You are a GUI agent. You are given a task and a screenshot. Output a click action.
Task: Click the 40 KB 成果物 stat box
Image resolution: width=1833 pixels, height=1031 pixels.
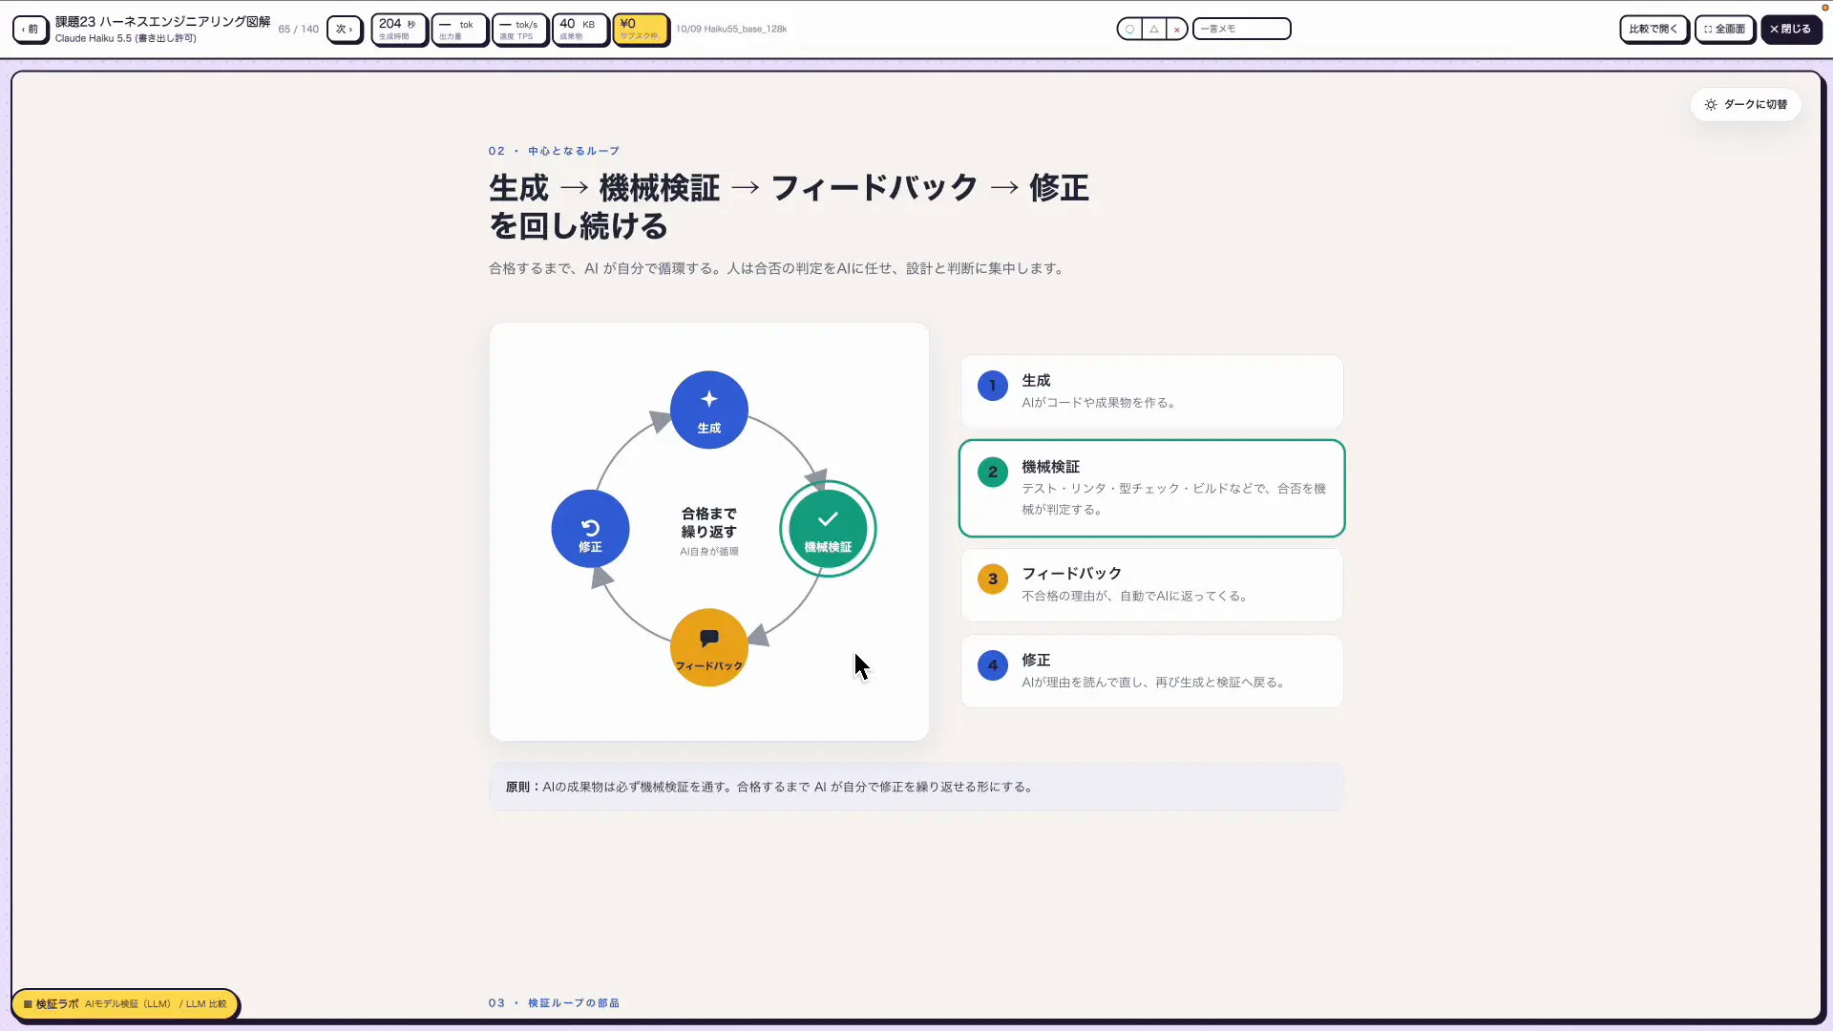579,29
